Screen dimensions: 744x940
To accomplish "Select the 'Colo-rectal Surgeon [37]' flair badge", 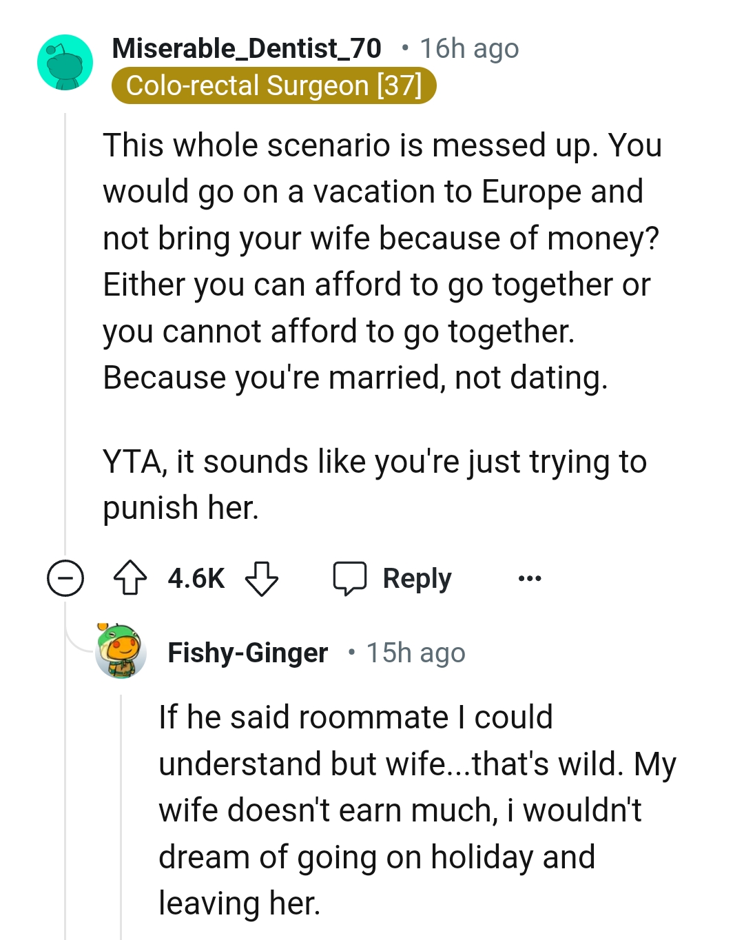I will click(x=276, y=85).
